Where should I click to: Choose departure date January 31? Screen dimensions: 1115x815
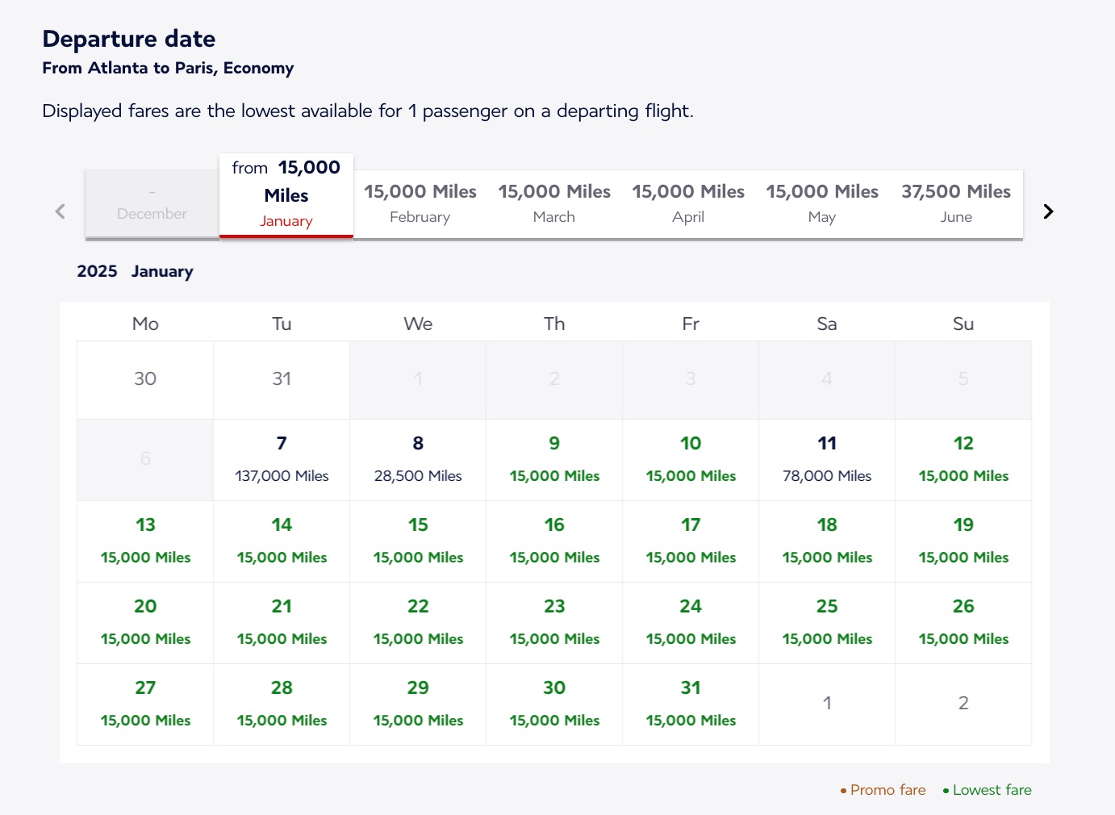(x=690, y=703)
